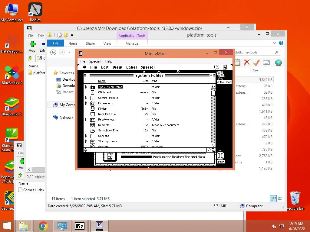Image resolution: width=310 pixels, height=232 pixels.
Task: Expand Apple Menu Items folder triangle
Action: click(x=86, y=87)
